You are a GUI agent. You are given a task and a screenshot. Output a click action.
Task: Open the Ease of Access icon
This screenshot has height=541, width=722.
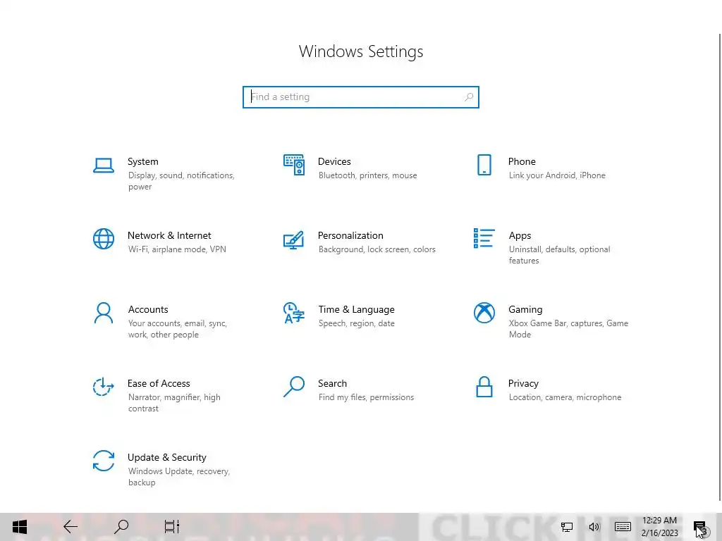pyautogui.click(x=104, y=387)
